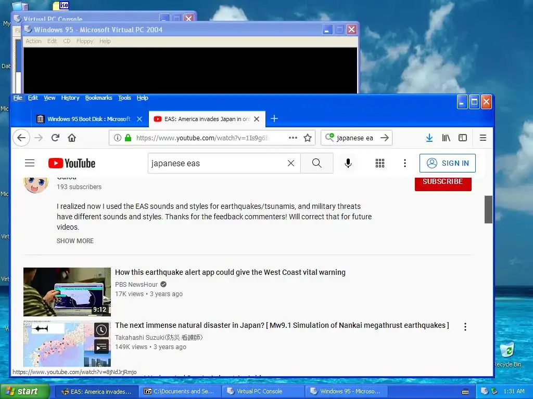533x399 pixels.
Task: Show site information icon in address bar
Action: coord(117,138)
